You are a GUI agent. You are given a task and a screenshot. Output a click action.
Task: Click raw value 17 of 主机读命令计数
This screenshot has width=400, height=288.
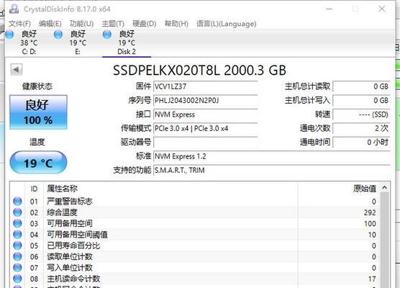point(372,279)
